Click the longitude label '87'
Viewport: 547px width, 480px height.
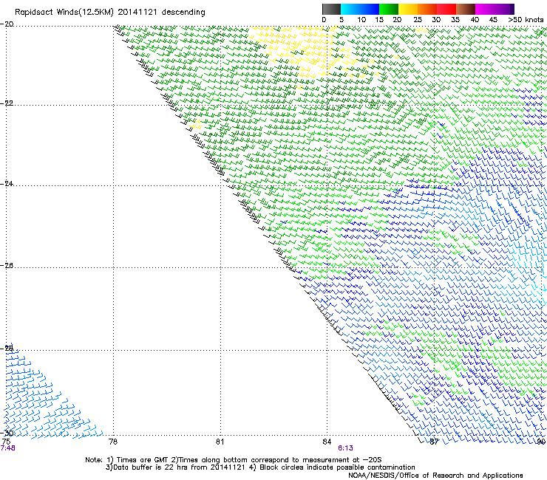[x=434, y=442]
